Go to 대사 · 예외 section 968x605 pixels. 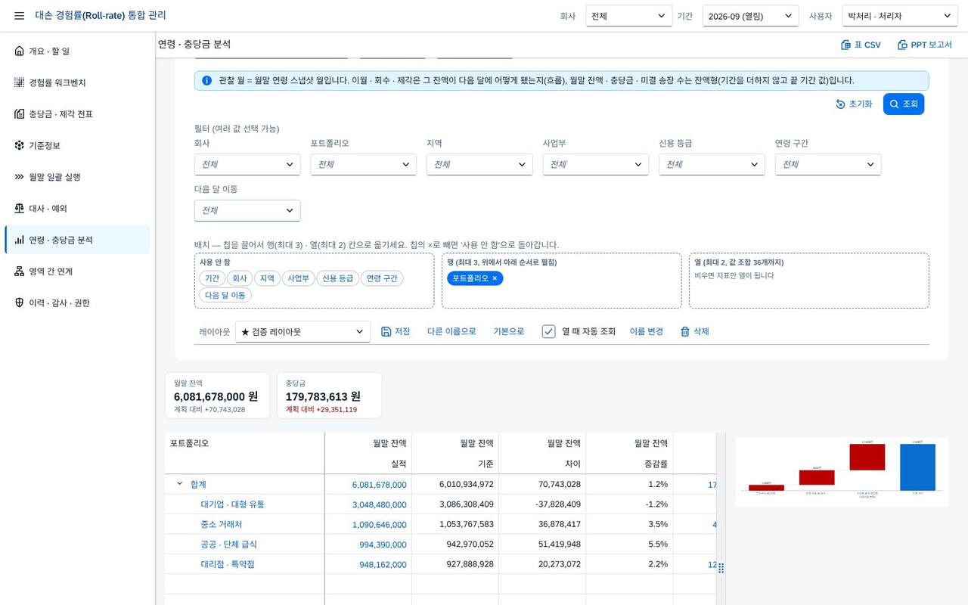pyautogui.click(x=77, y=208)
